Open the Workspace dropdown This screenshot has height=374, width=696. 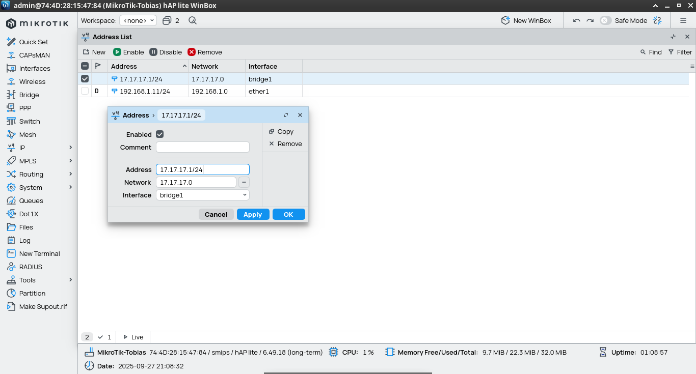(x=138, y=21)
